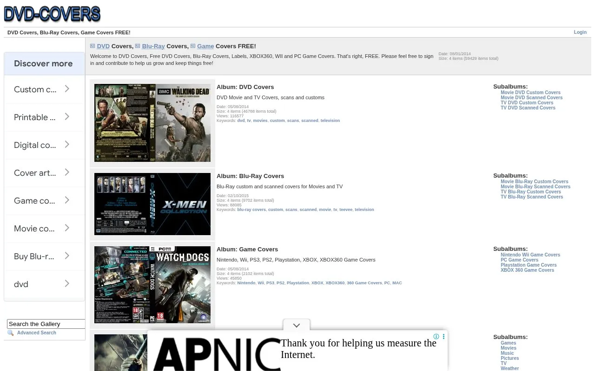This screenshot has width=595, height=371.
Task: Click the Album: DVD Covers title
Action: coord(245,87)
